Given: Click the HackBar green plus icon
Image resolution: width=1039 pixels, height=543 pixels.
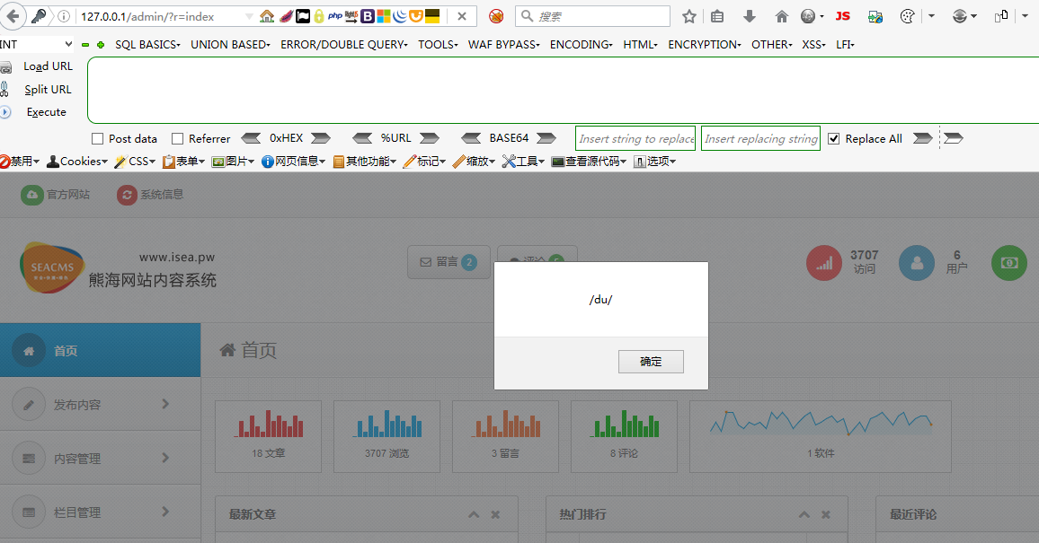Looking at the screenshot, I should click(x=101, y=45).
